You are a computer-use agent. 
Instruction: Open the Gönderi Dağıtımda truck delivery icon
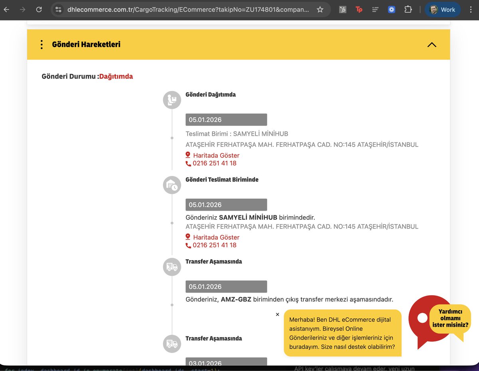click(172, 100)
